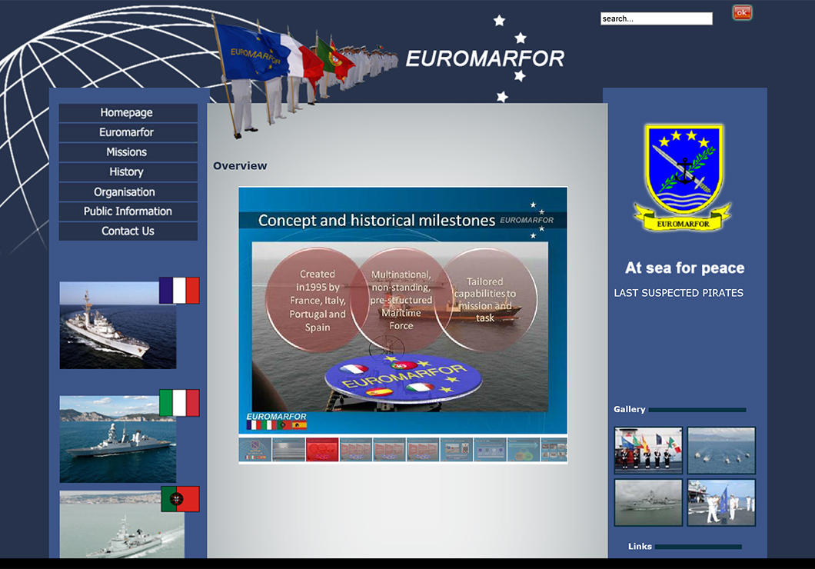The width and height of the screenshot is (815, 569).
Task: Open the Italian warship photo
Action: tap(118, 439)
